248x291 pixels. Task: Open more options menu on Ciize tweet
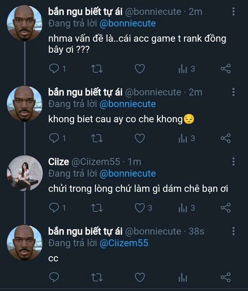pyautogui.click(x=233, y=162)
